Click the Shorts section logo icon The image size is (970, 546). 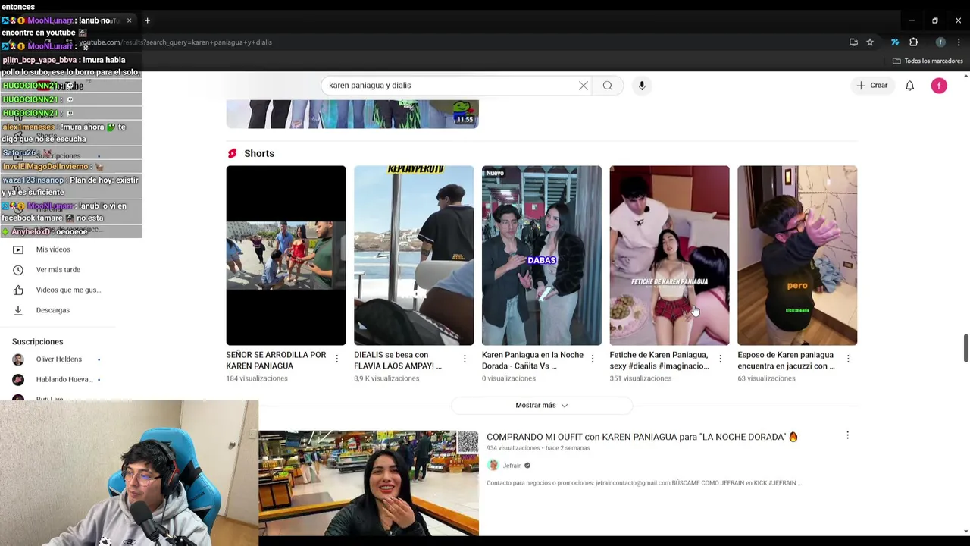pyautogui.click(x=232, y=154)
